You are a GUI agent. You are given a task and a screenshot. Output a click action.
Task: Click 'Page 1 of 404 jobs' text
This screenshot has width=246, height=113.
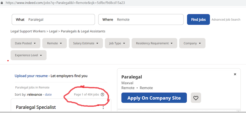click(x=87, y=94)
